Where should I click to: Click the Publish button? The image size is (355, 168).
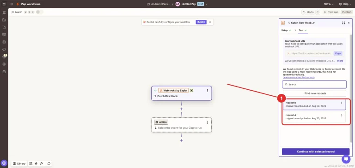(347, 12)
